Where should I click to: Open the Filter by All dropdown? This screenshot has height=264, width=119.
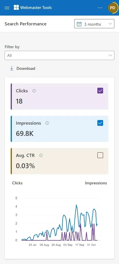point(59,55)
